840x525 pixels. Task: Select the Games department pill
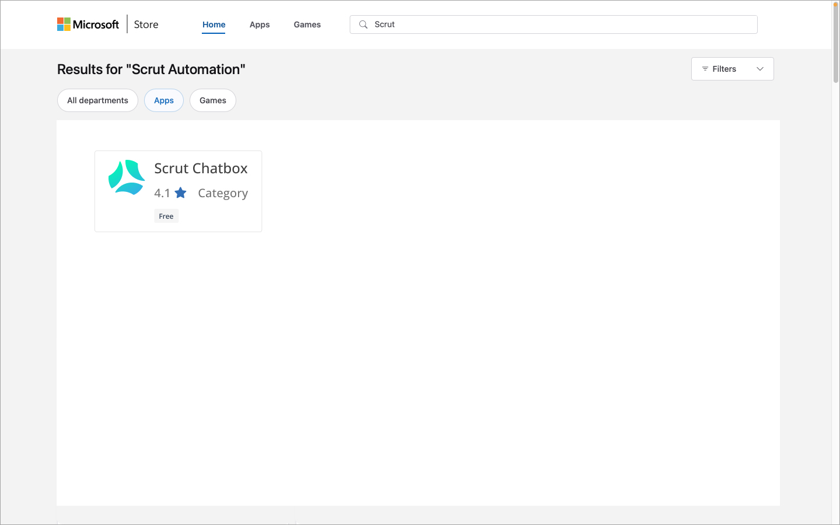tap(213, 100)
